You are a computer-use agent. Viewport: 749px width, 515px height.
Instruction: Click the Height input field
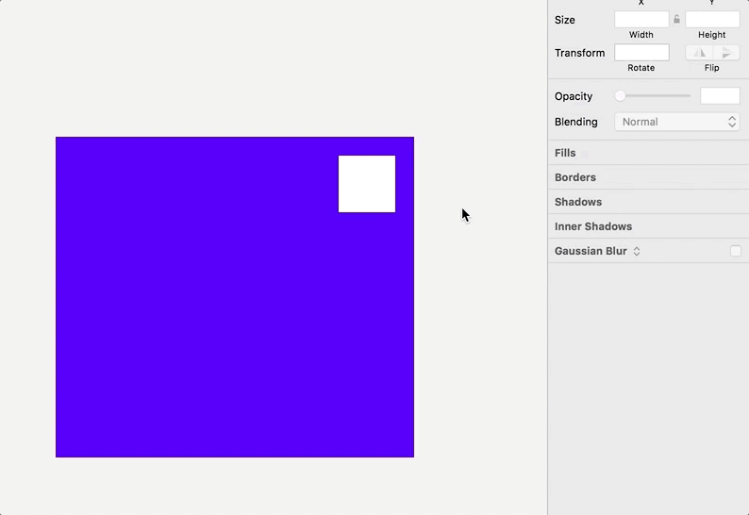711,20
